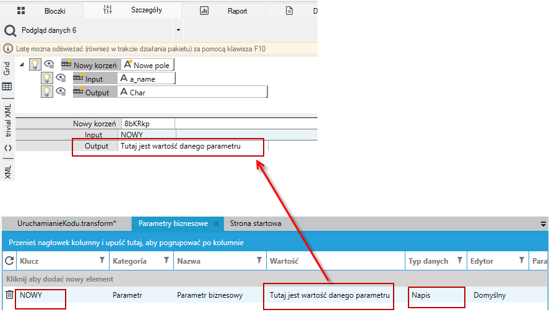549x320 pixels.
Task: Click the magnifier icon for Podgląd danych
Action: [10, 31]
